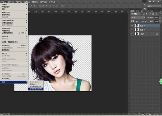The width and height of the screenshot is (162, 116).
Task: Open the 视图 (View) menu
Action: [x=35, y=2]
